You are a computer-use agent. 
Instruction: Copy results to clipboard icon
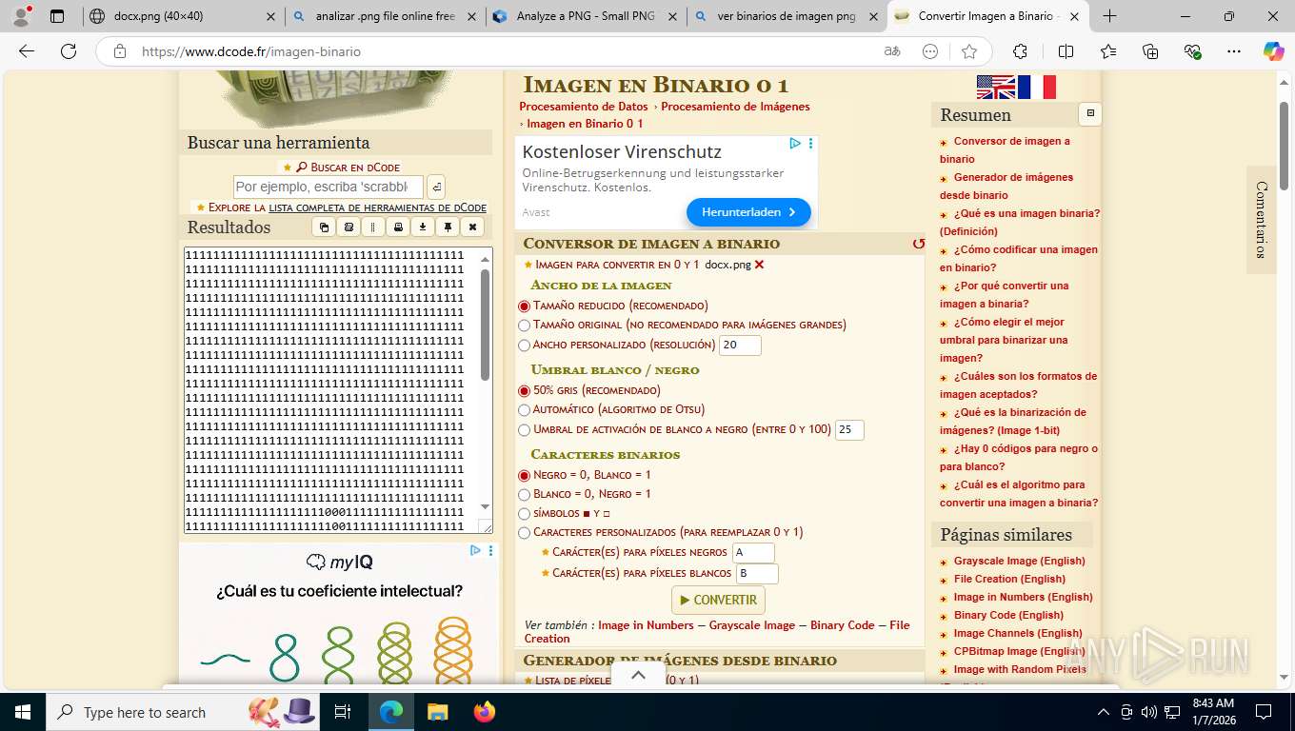point(325,227)
